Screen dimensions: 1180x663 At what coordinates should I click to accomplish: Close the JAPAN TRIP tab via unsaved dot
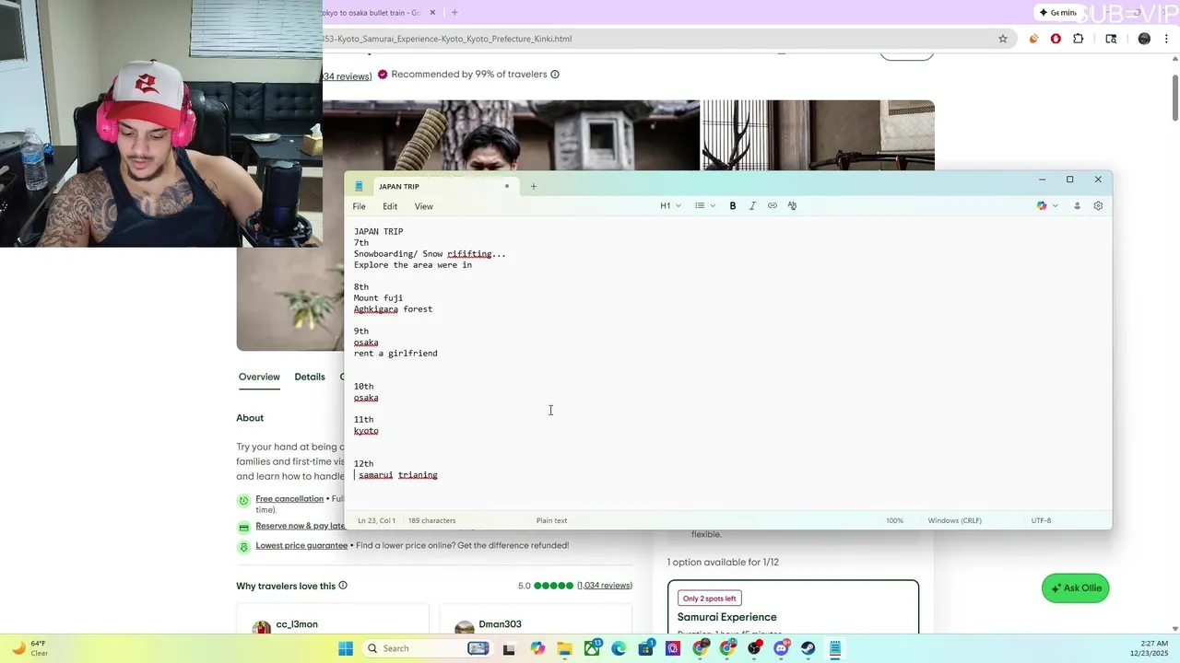click(x=506, y=186)
